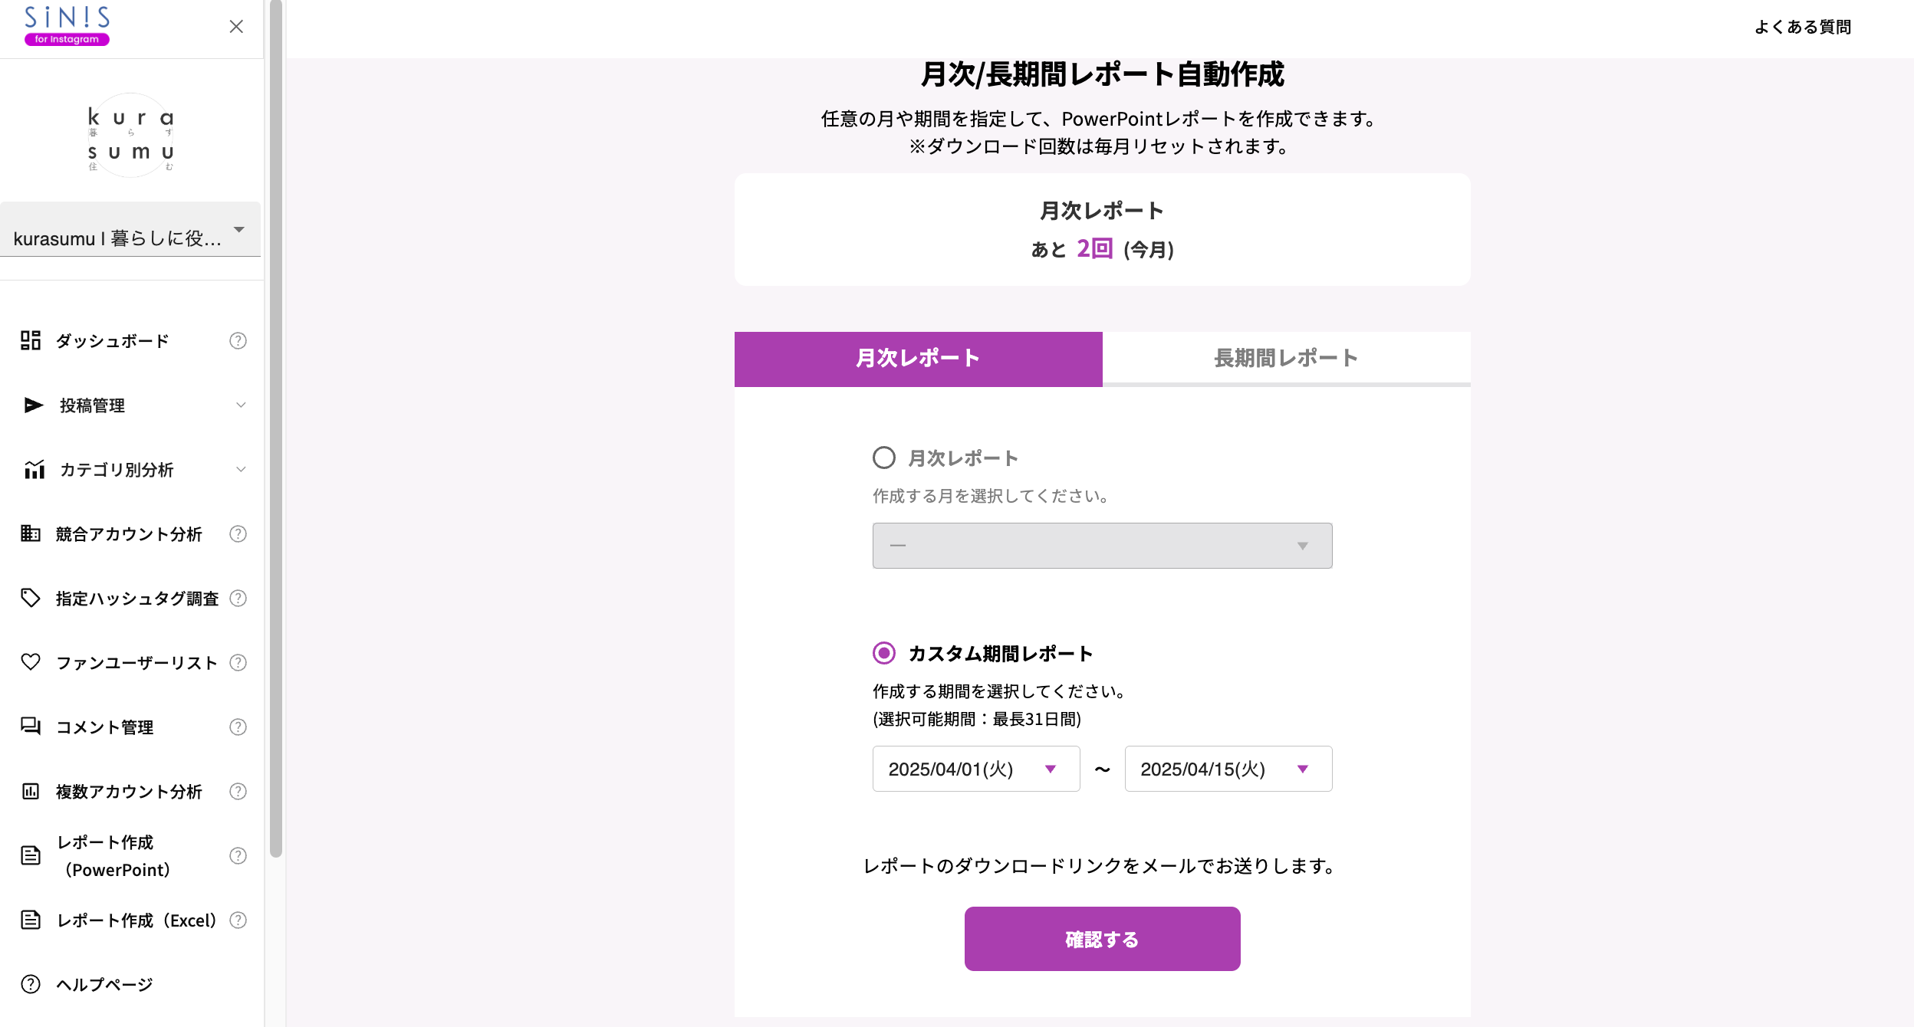This screenshot has height=1027, width=1914.
Task: Open the 2025/04/01 start date picker
Action: click(975, 769)
